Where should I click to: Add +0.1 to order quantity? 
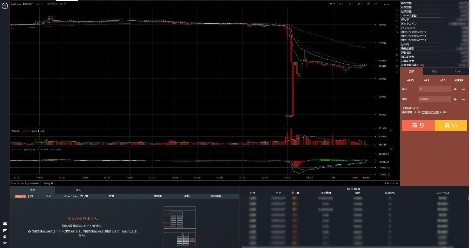[426, 80]
